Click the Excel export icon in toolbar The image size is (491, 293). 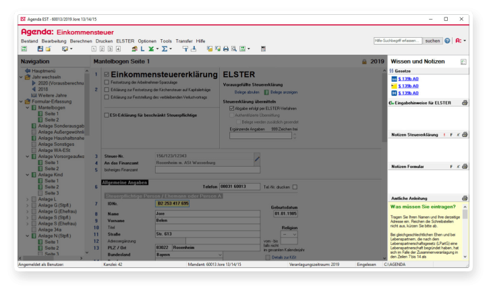149,49
